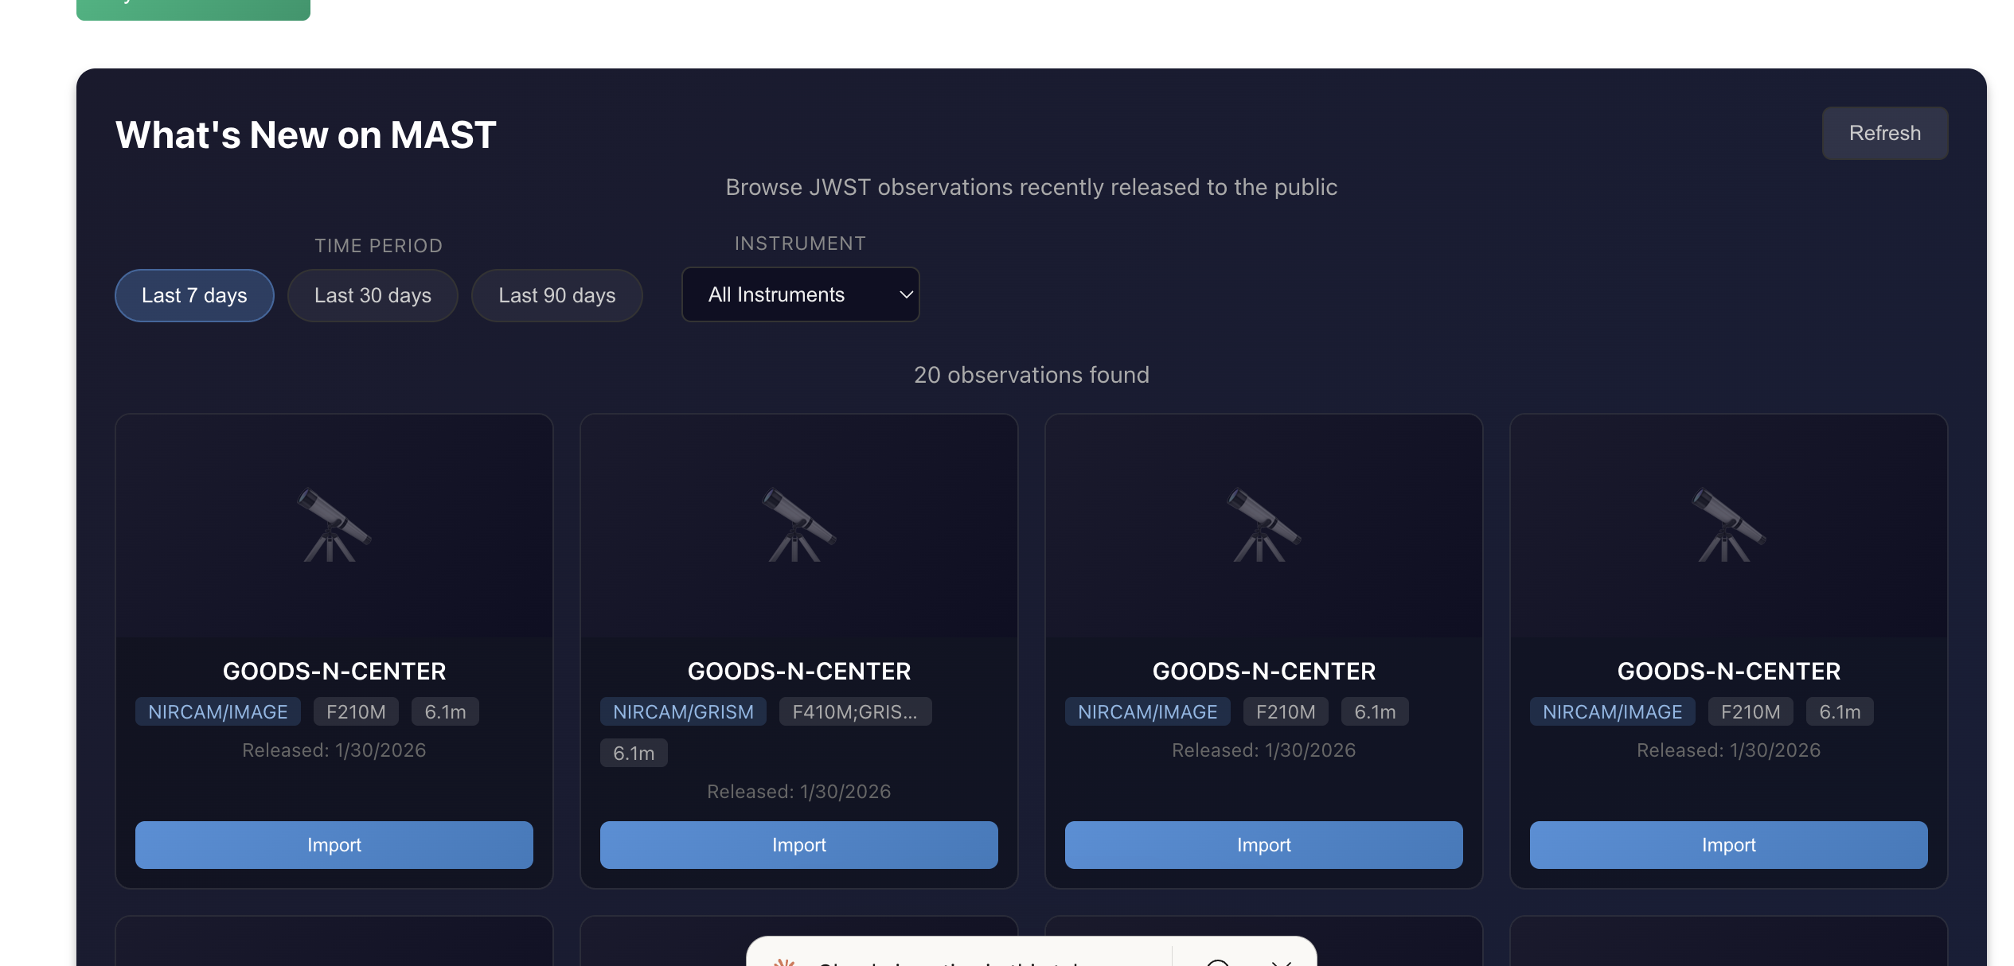2014x966 pixels.
Task: Click the NIRCAM/GRISM instrument tag
Action: [683, 711]
